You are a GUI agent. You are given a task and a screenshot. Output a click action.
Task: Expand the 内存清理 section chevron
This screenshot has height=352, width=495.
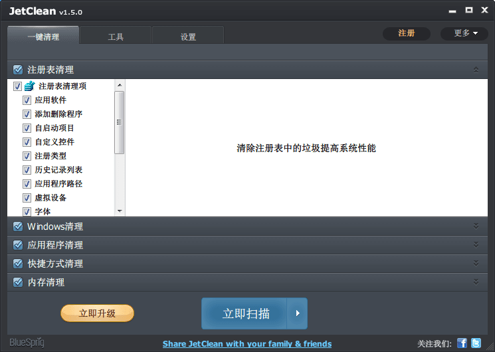tap(476, 282)
